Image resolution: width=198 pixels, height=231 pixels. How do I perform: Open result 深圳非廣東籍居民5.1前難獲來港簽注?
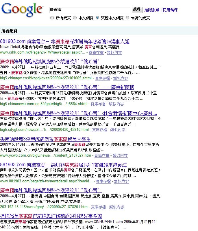63,165
